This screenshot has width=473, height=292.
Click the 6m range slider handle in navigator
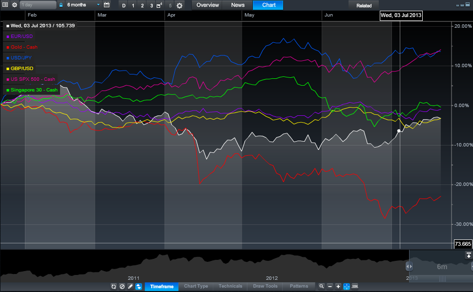click(x=409, y=267)
